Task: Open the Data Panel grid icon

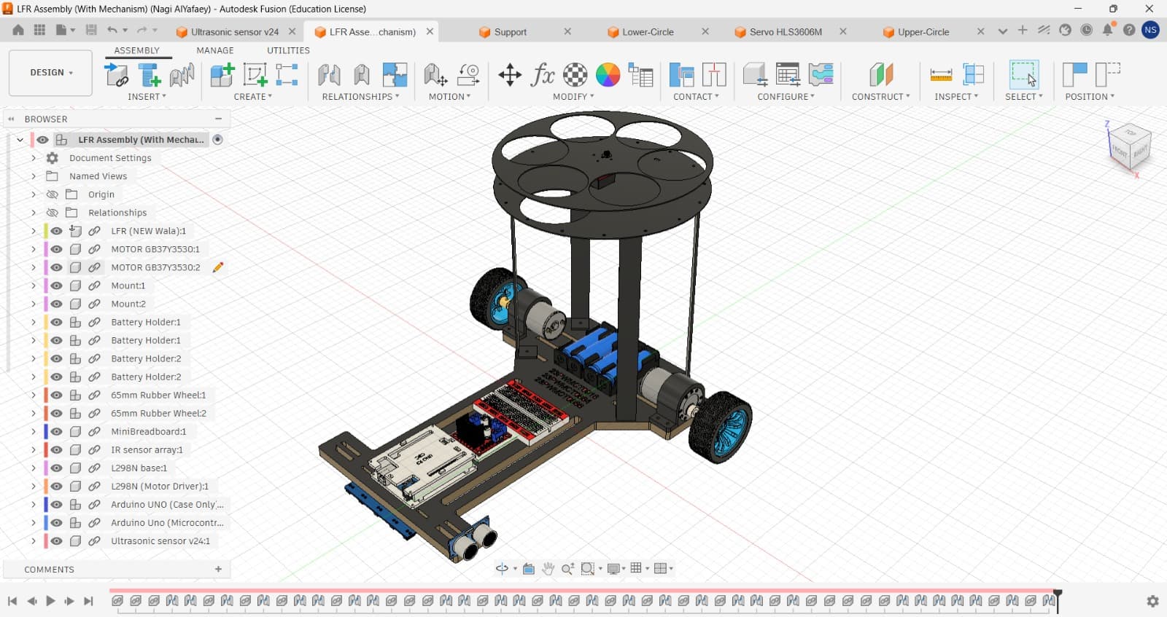Action: pos(39,30)
